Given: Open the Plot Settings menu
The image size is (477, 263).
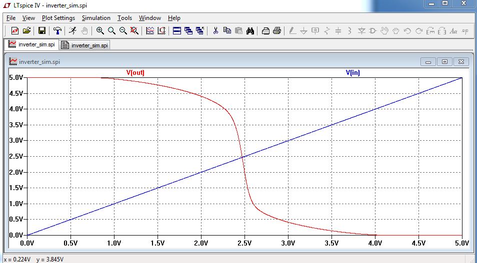Looking at the screenshot, I should click(58, 18).
